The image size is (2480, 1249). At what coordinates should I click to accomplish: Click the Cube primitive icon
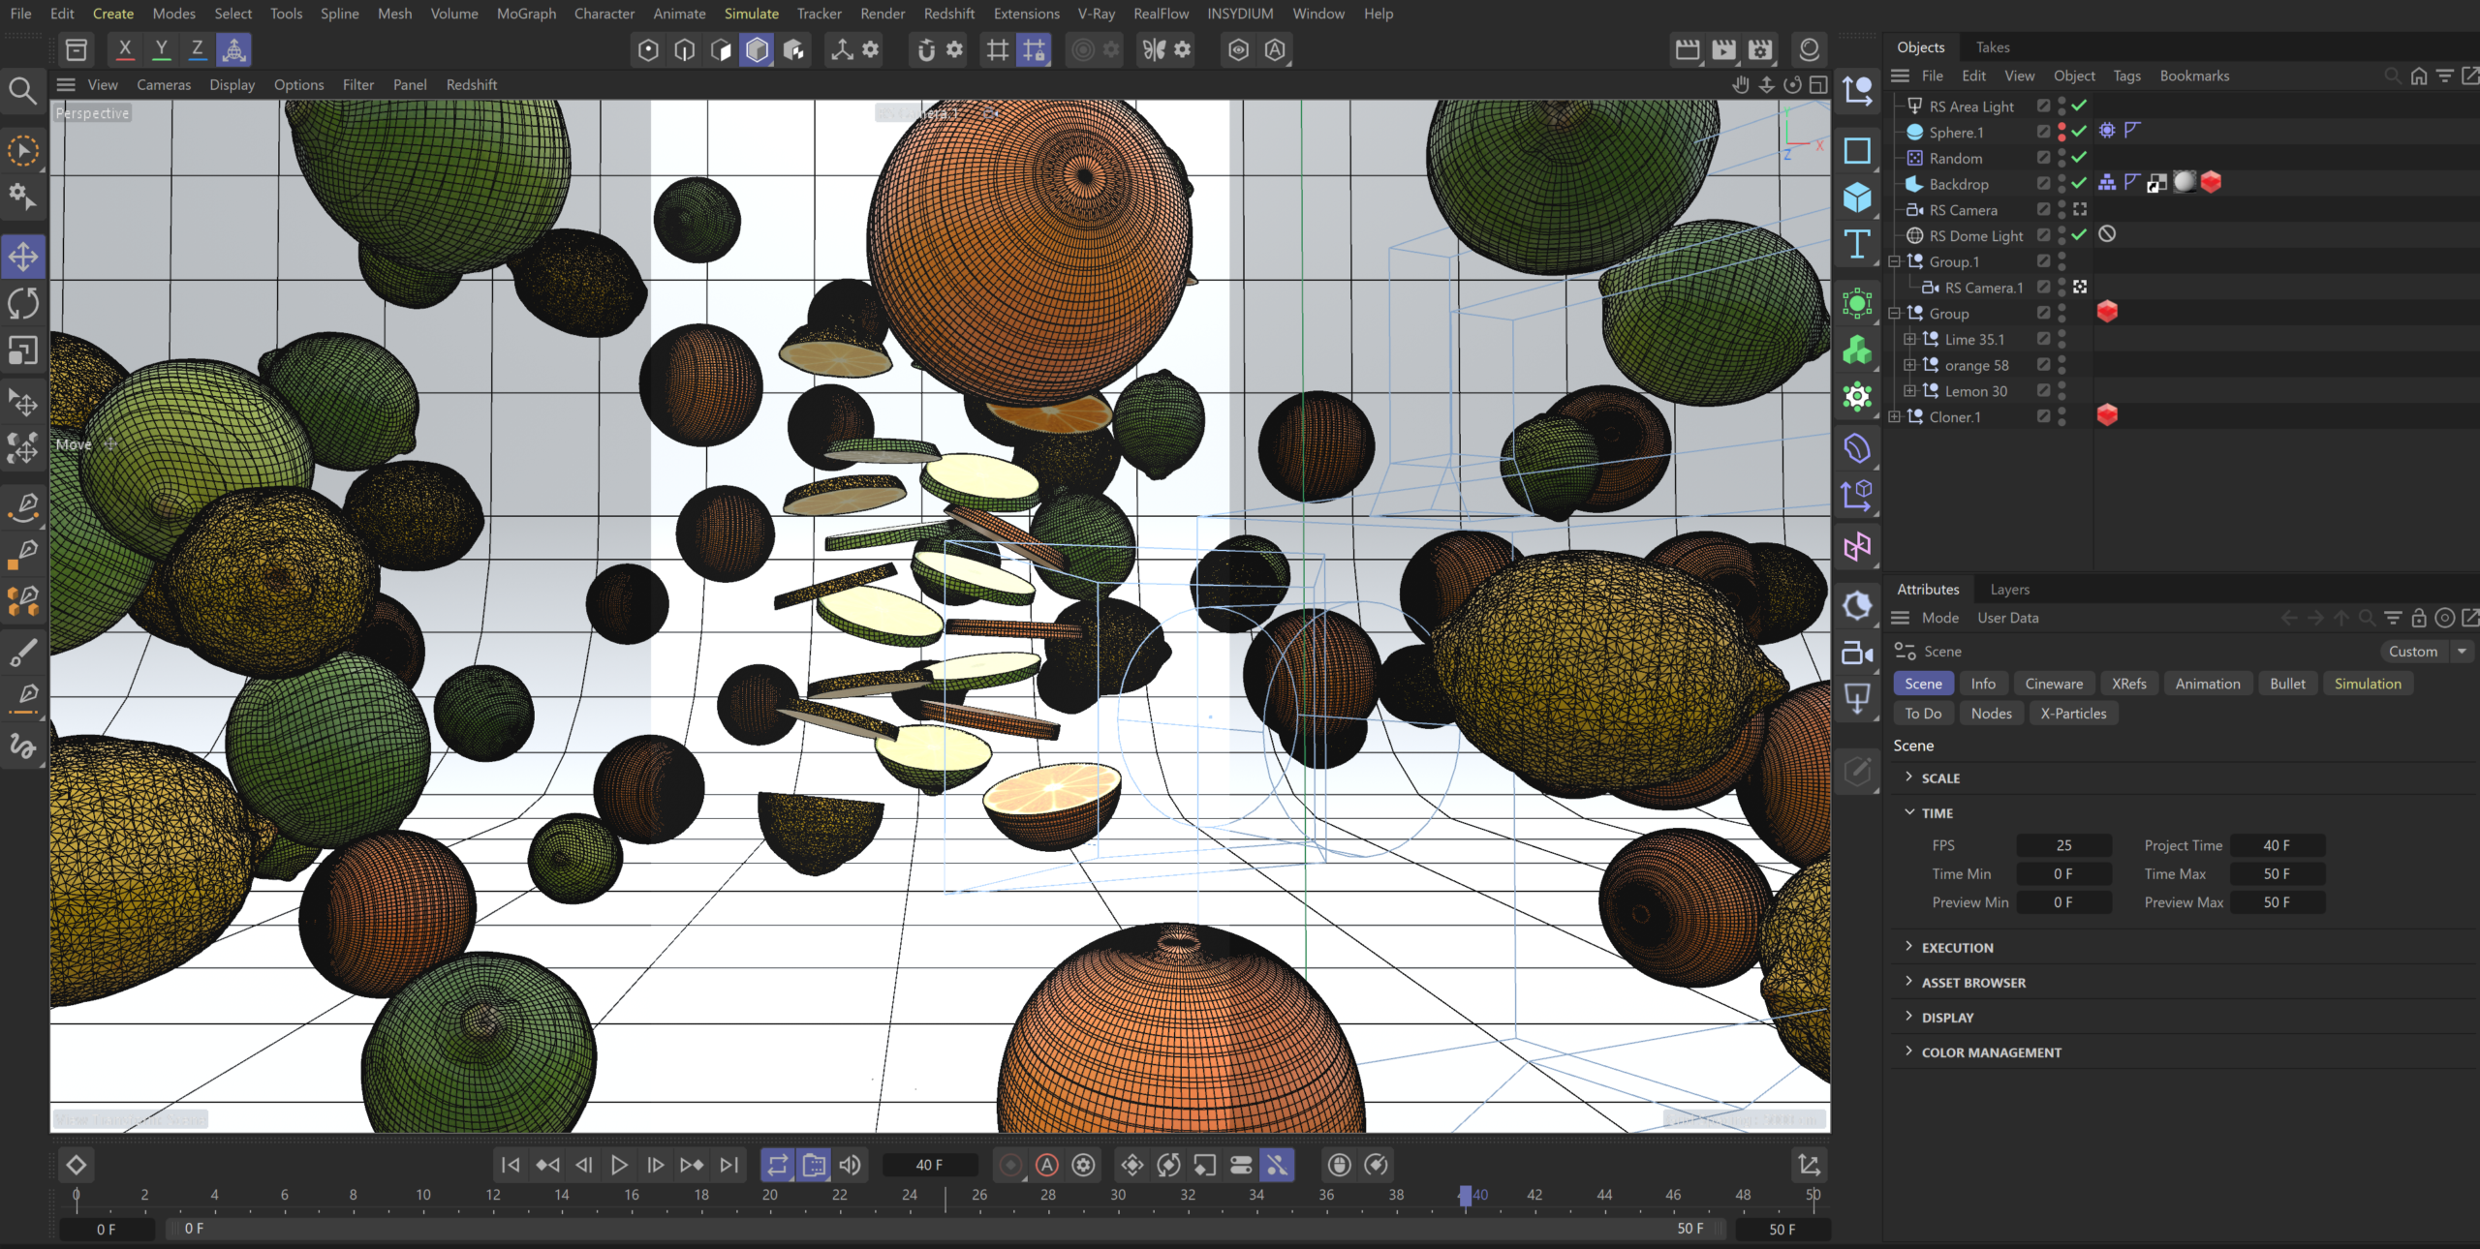point(1856,198)
